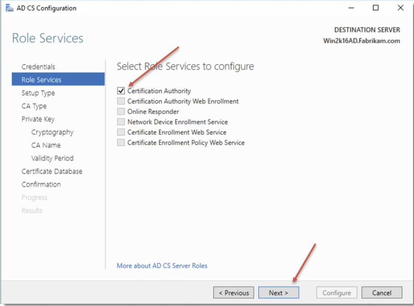Close the AD CS Configuration window
414x306 pixels.
[x=401, y=8]
